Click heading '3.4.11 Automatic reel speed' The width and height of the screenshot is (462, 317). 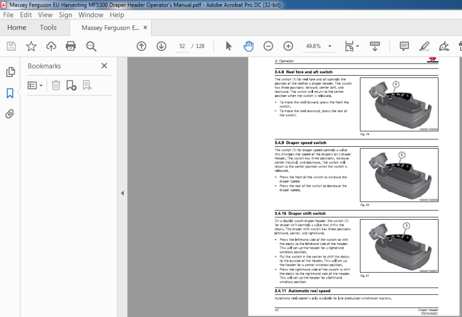(x=302, y=291)
